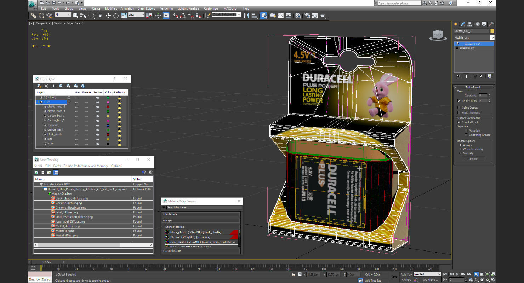
Task: Select the When Rendering radio button
Action: point(460,149)
